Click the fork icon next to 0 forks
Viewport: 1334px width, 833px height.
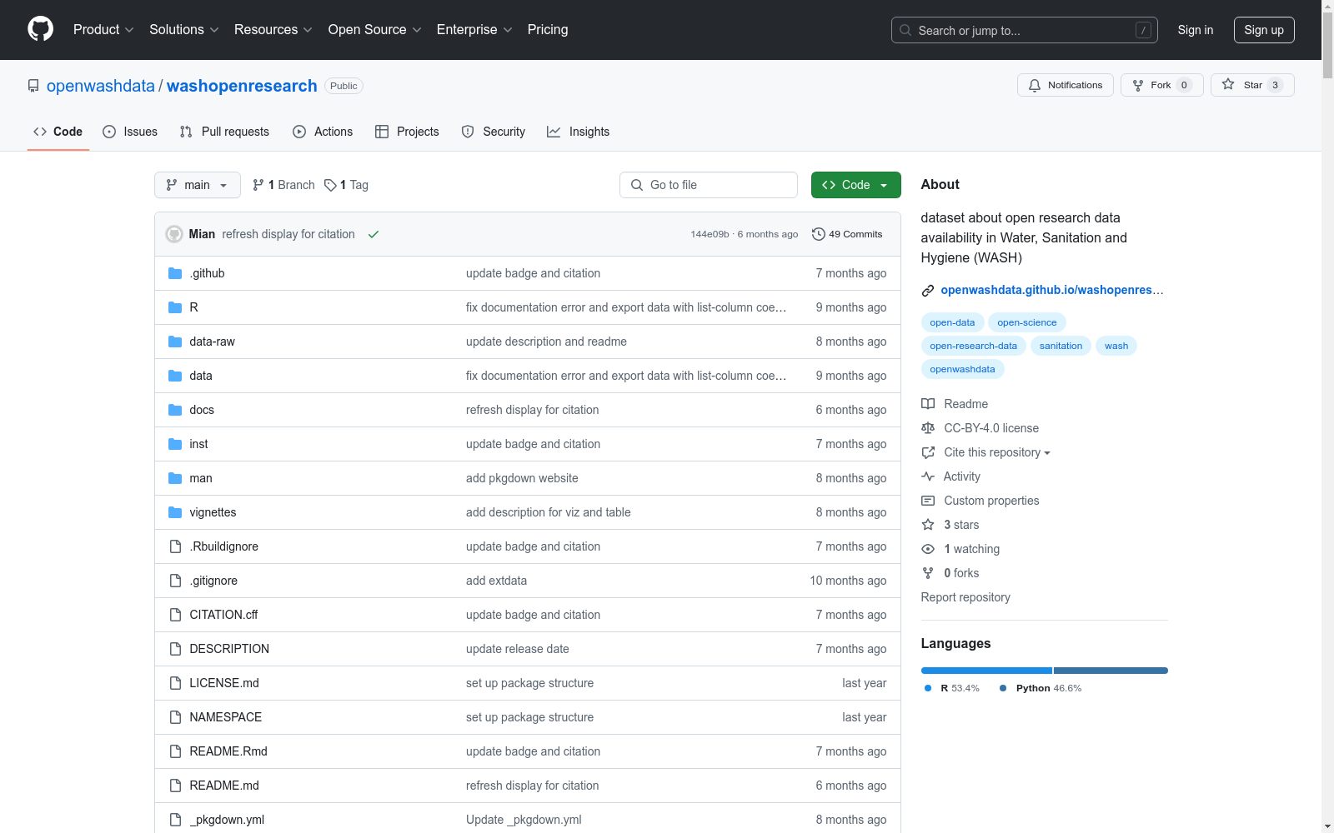tap(928, 573)
